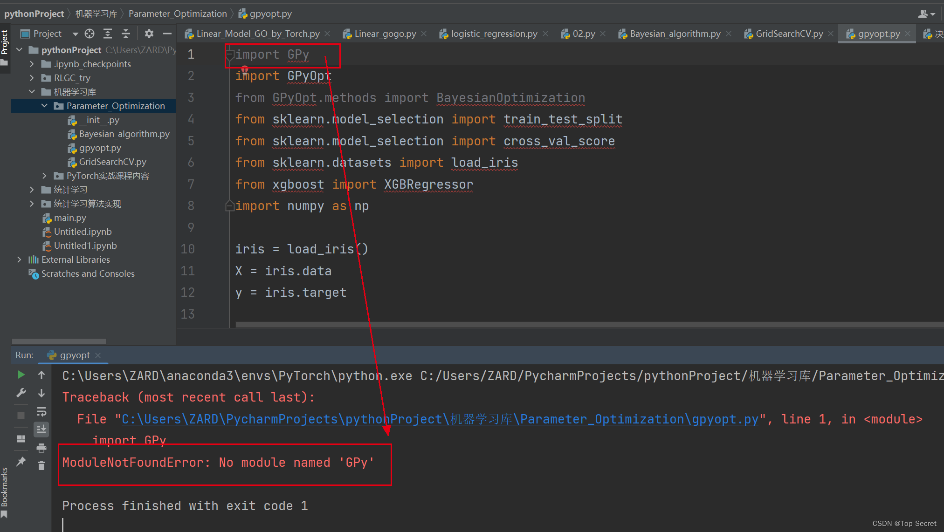Expand External Libraries node
The image size is (944, 532).
pyautogui.click(x=19, y=259)
